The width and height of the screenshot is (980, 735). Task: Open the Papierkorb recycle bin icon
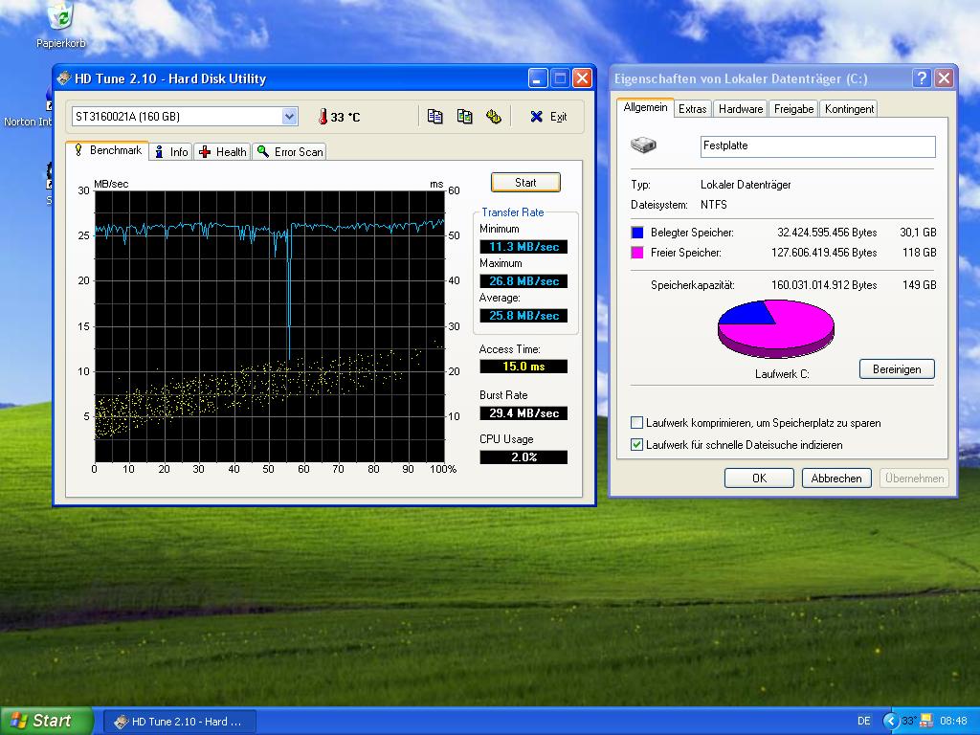coord(60,25)
